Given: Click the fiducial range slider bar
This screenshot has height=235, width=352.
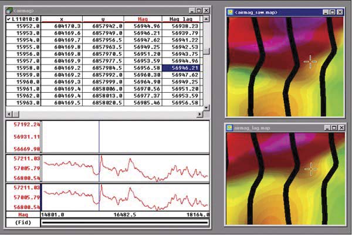Looking at the screenshot, I should tap(125, 223).
